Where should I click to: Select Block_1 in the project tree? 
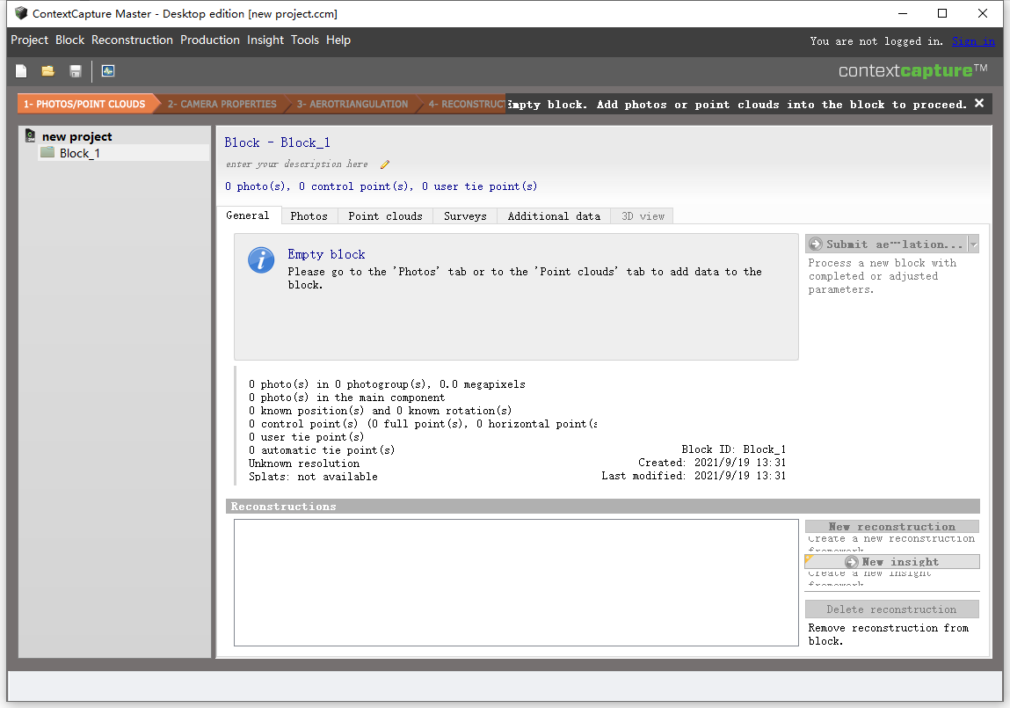(x=80, y=153)
